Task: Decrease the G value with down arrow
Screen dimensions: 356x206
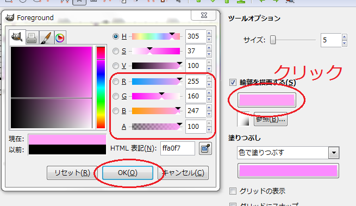Action: pos(209,99)
